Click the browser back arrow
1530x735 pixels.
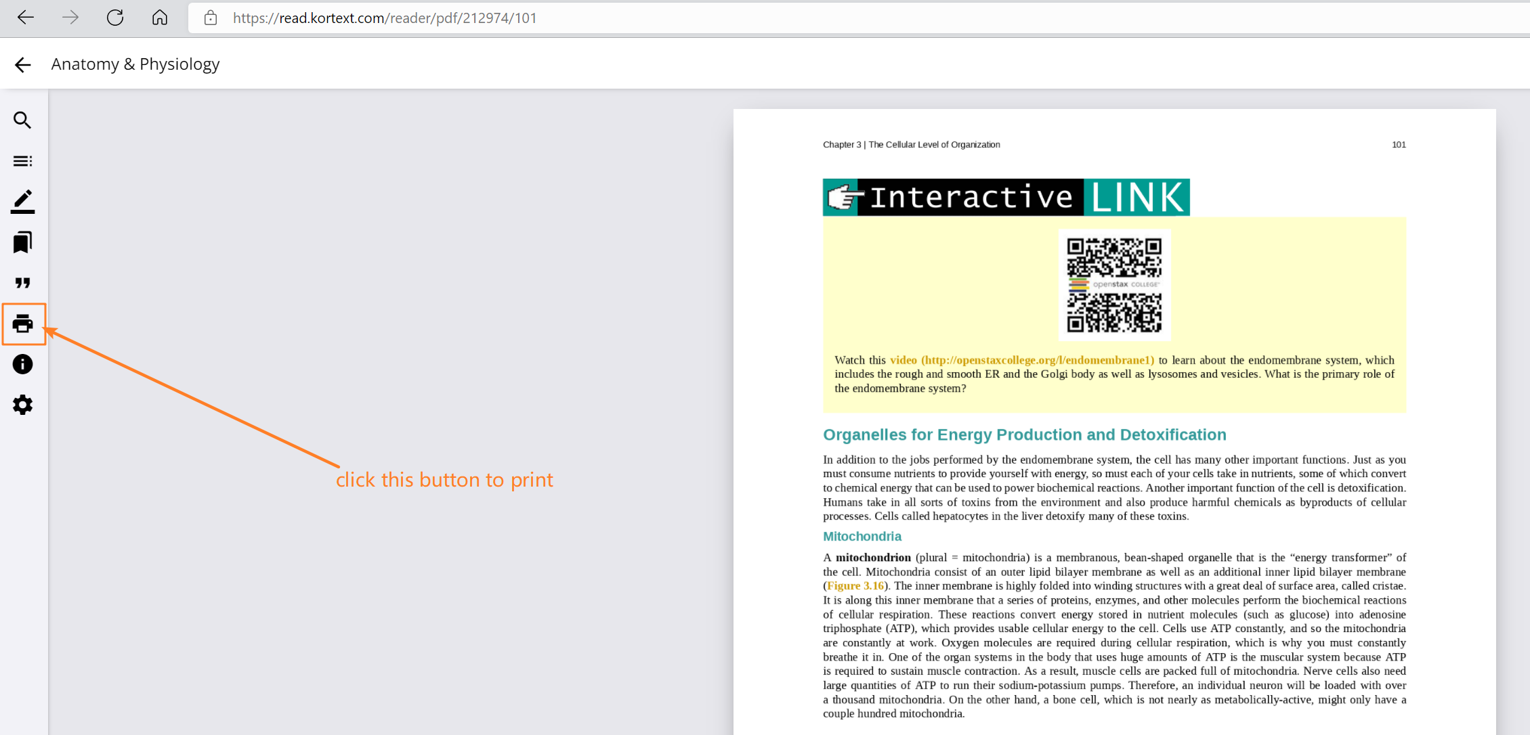[26, 18]
